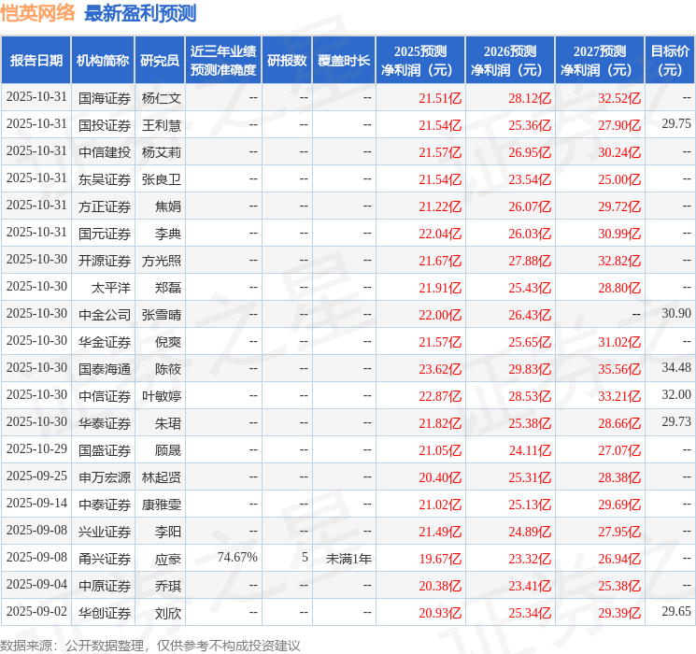Click the 目标价 column header

click(x=670, y=61)
